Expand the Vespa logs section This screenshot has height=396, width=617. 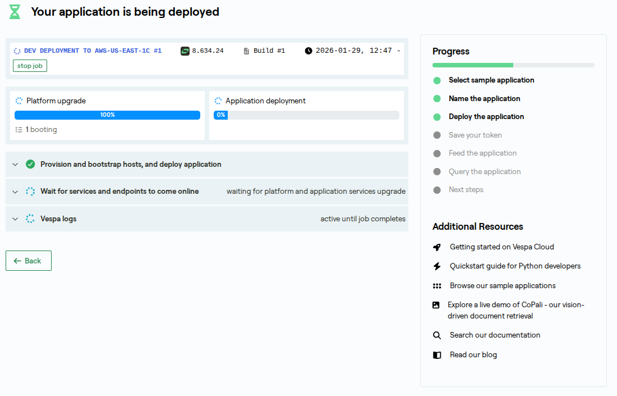point(15,219)
